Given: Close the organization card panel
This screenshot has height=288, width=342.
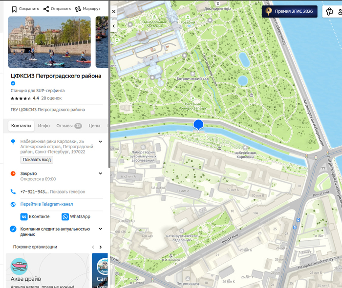Looking at the screenshot, I should [114, 12].
